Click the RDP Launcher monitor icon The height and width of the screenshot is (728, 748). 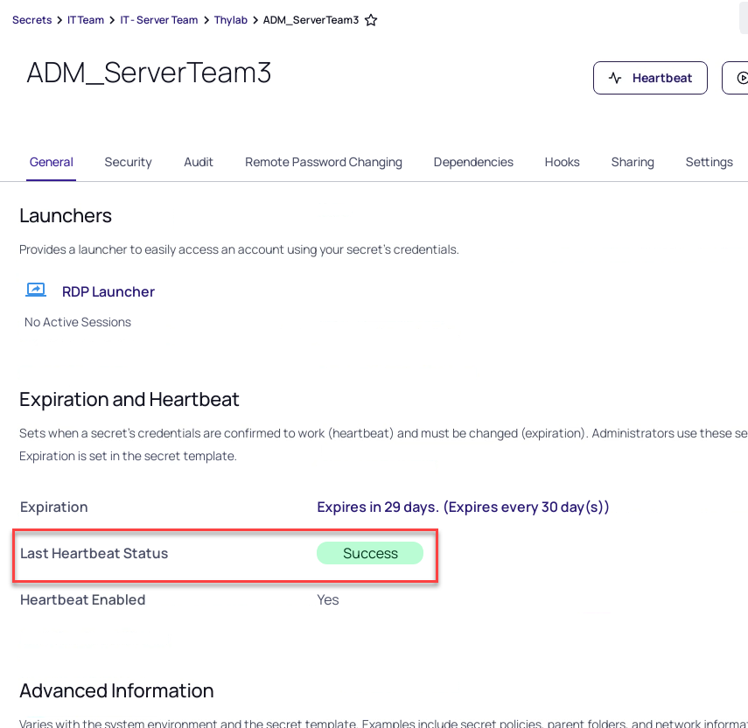pyautogui.click(x=36, y=290)
